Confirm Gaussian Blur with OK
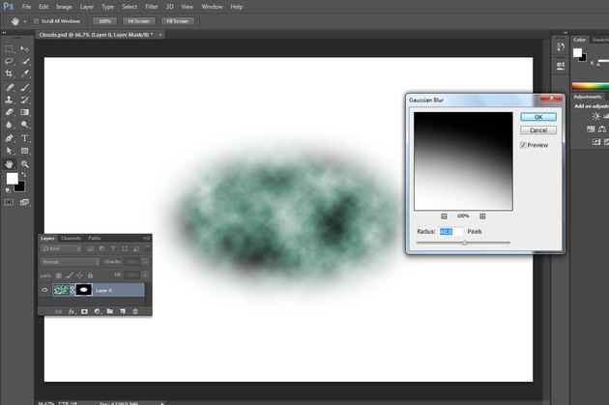Viewport: 609px width, 405px height. coord(538,117)
